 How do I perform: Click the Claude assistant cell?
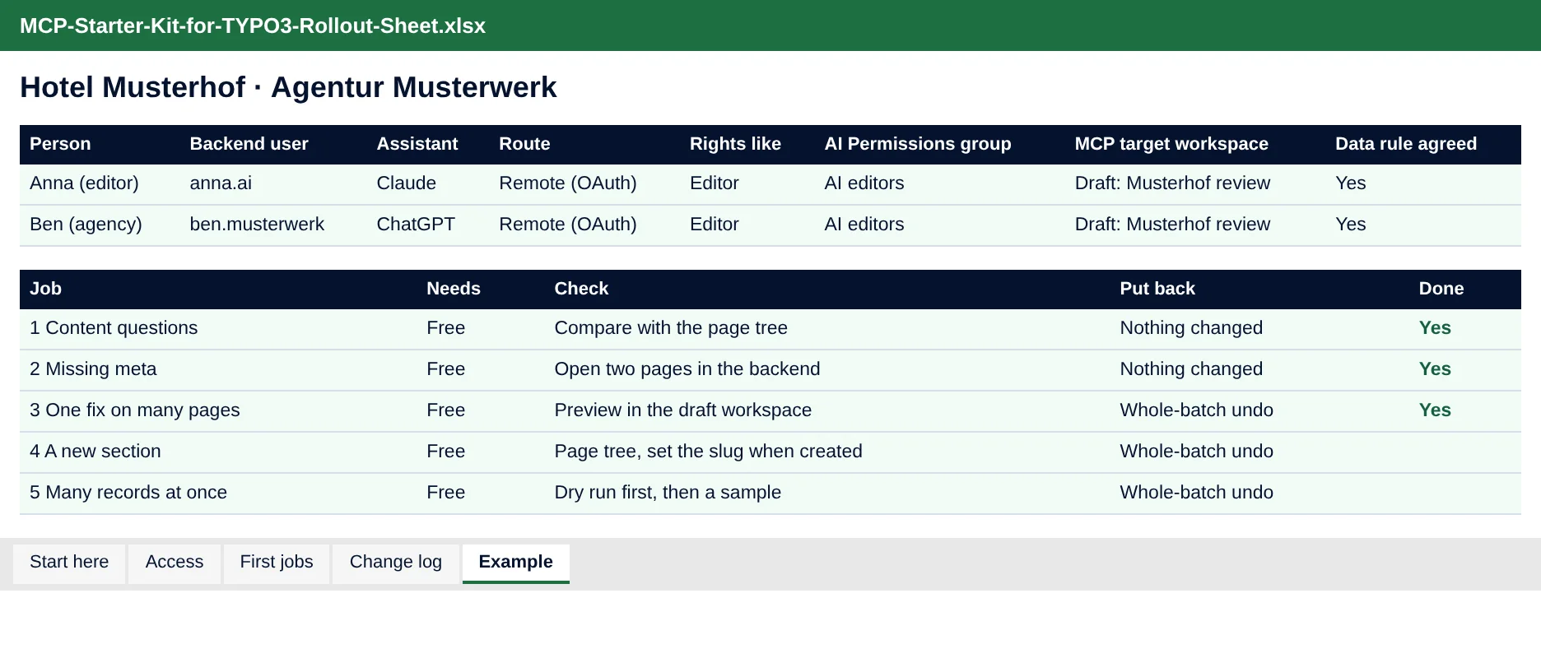click(407, 183)
